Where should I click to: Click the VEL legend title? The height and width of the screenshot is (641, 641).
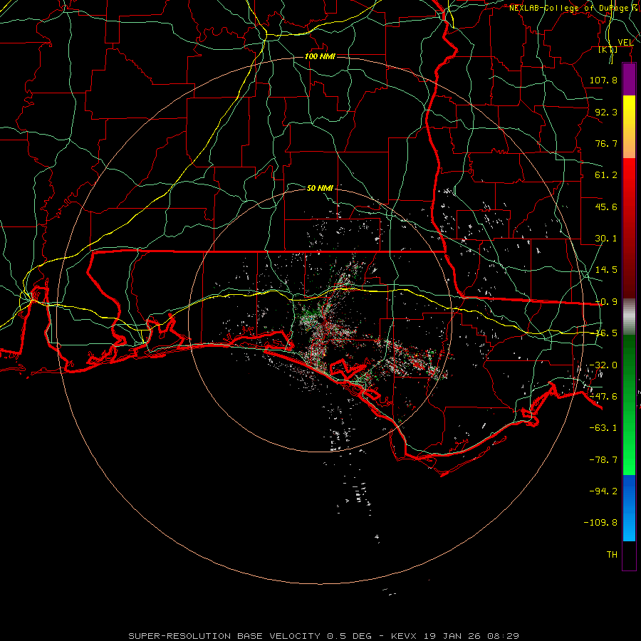[x=625, y=43]
